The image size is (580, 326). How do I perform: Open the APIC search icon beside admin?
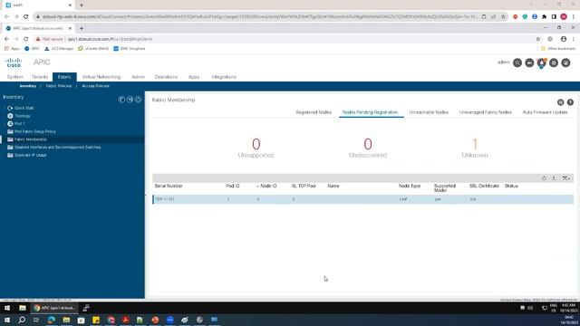(x=517, y=62)
